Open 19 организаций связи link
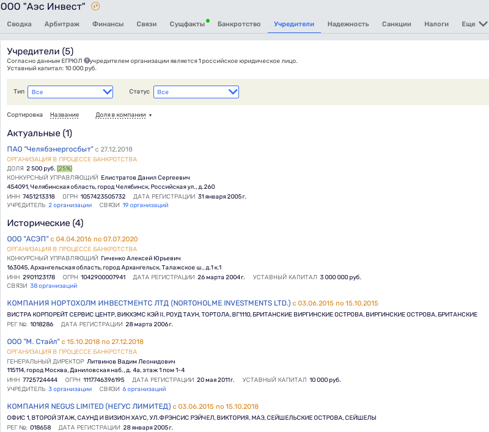 click(x=145, y=205)
